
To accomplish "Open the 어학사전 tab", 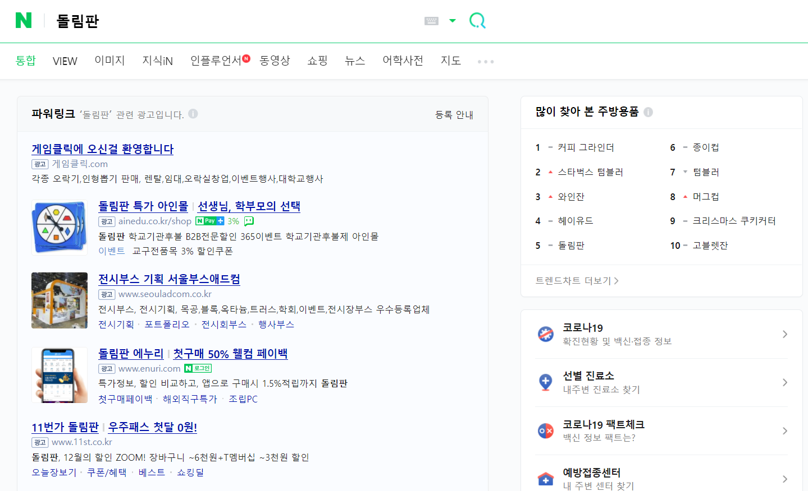I will point(403,61).
